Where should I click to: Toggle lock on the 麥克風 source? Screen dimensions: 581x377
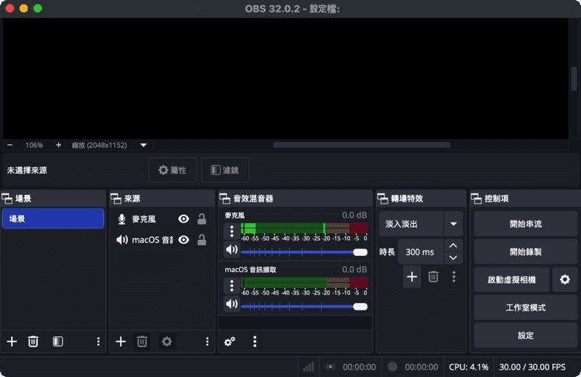point(202,219)
